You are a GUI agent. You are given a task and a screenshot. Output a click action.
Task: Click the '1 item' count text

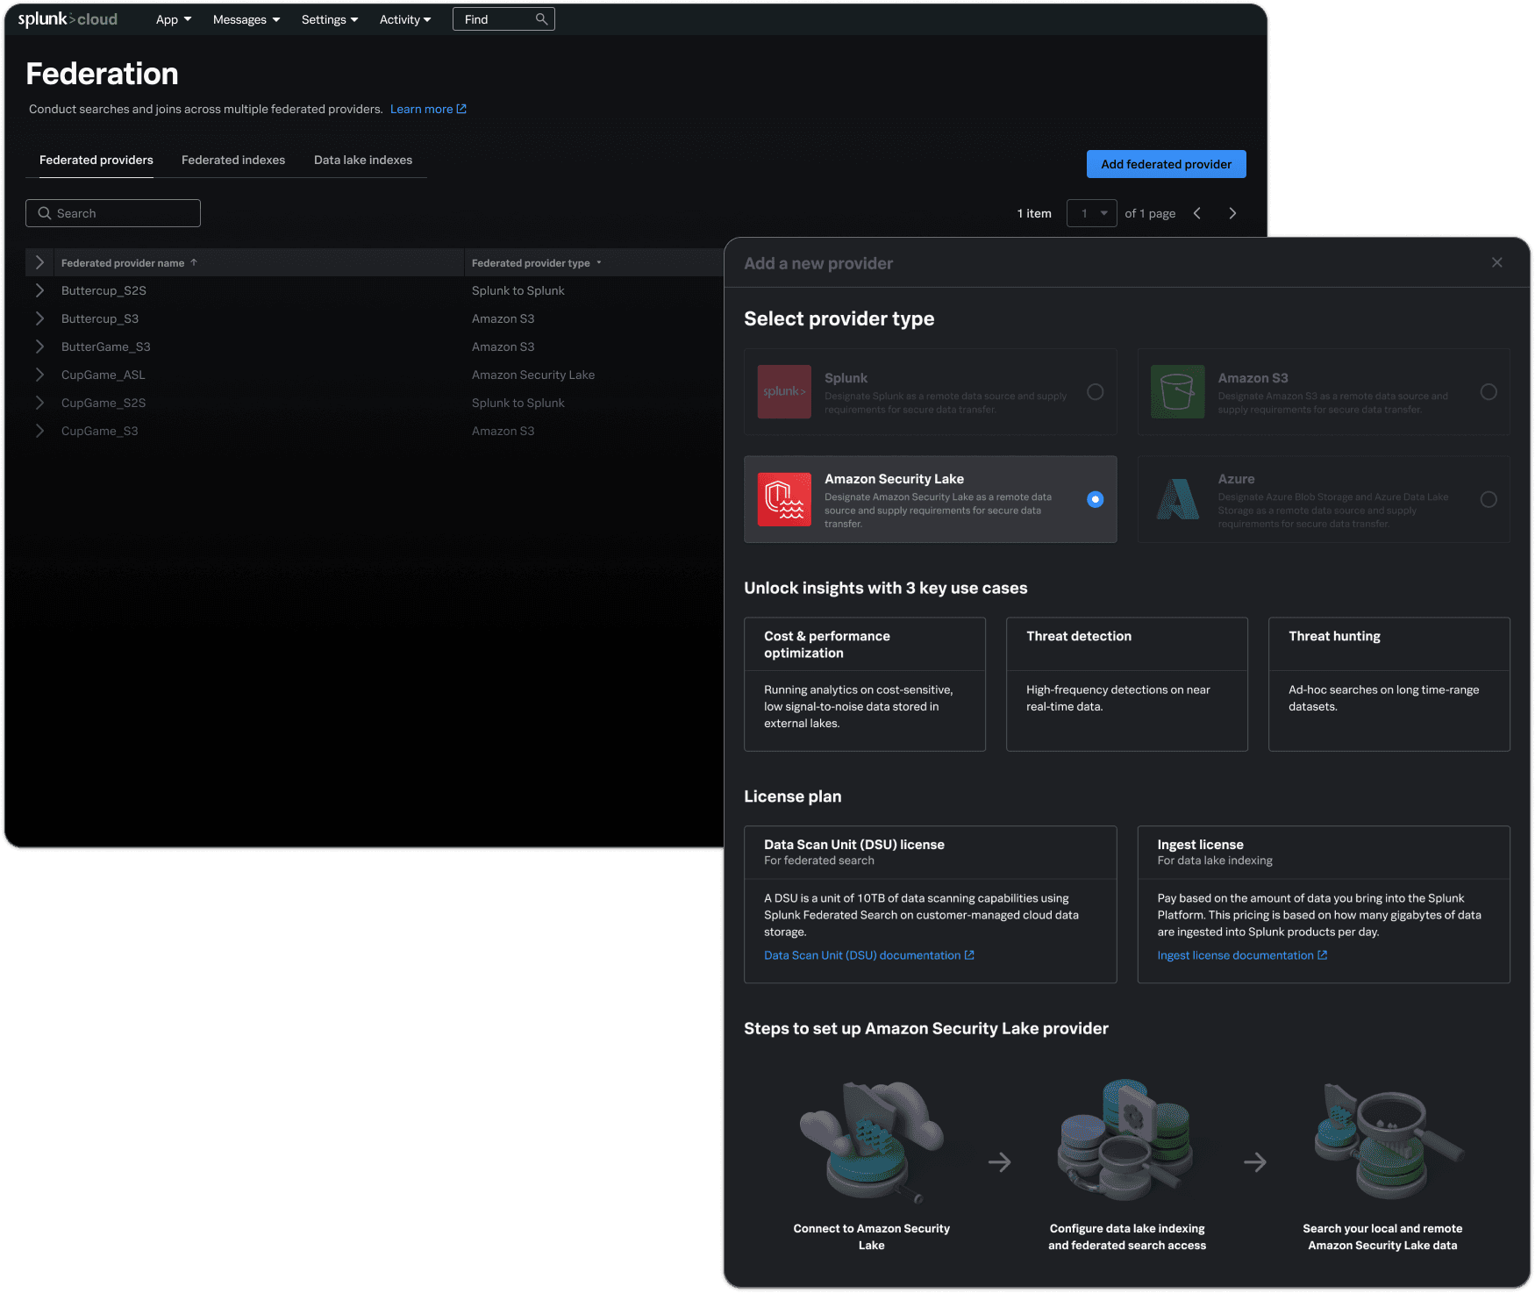click(1034, 213)
